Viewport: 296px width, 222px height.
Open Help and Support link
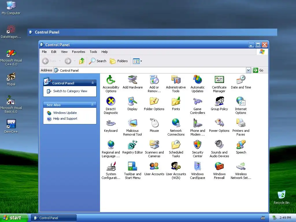65,119
